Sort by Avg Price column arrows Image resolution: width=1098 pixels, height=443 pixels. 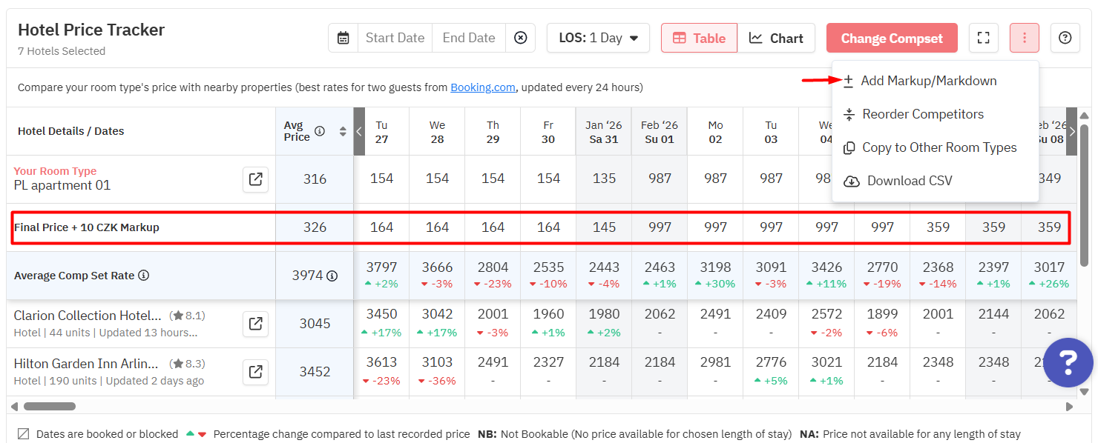343,131
